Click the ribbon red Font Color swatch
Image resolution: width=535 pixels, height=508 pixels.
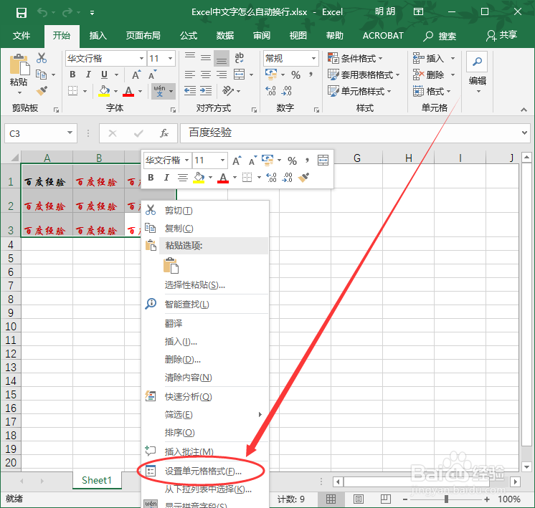click(x=128, y=91)
